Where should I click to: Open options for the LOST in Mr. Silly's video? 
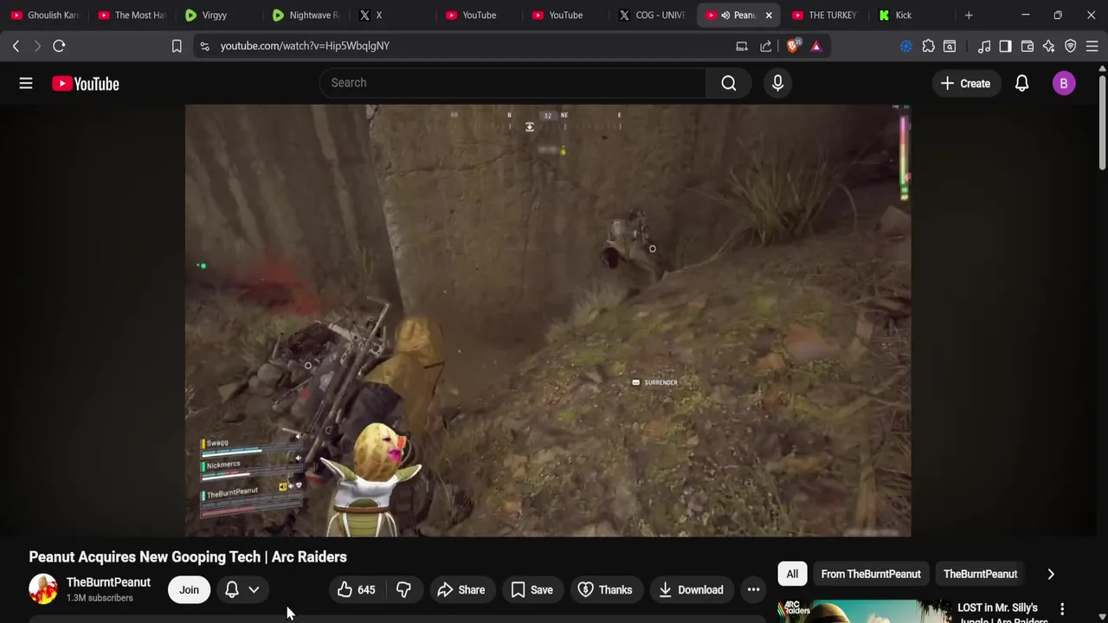click(1062, 609)
